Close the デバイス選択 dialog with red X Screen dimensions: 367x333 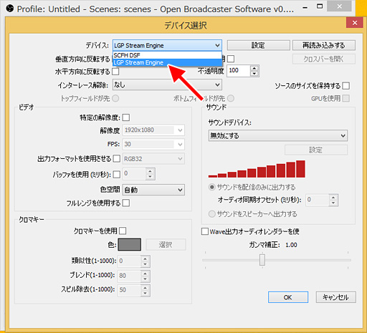click(355, 23)
